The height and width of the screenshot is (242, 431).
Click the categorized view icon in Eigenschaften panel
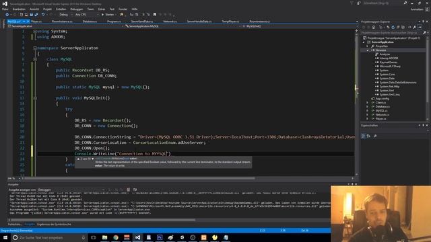tap(364, 136)
